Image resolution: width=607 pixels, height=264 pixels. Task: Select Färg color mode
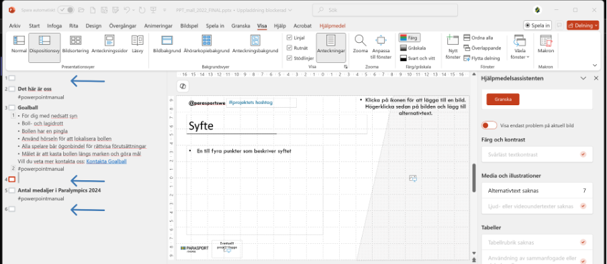point(409,38)
